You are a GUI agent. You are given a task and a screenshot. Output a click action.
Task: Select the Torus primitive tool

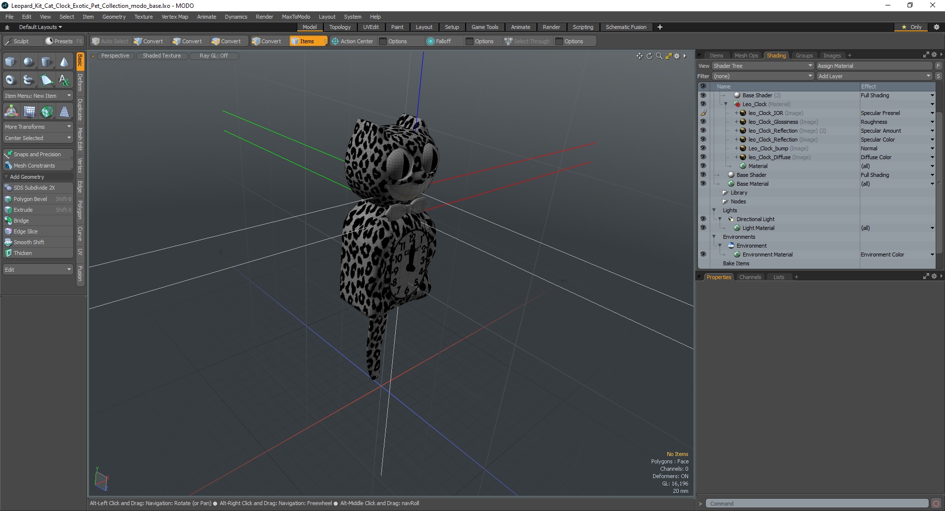click(10, 80)
